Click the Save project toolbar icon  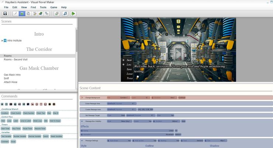[x=5, y=14]
